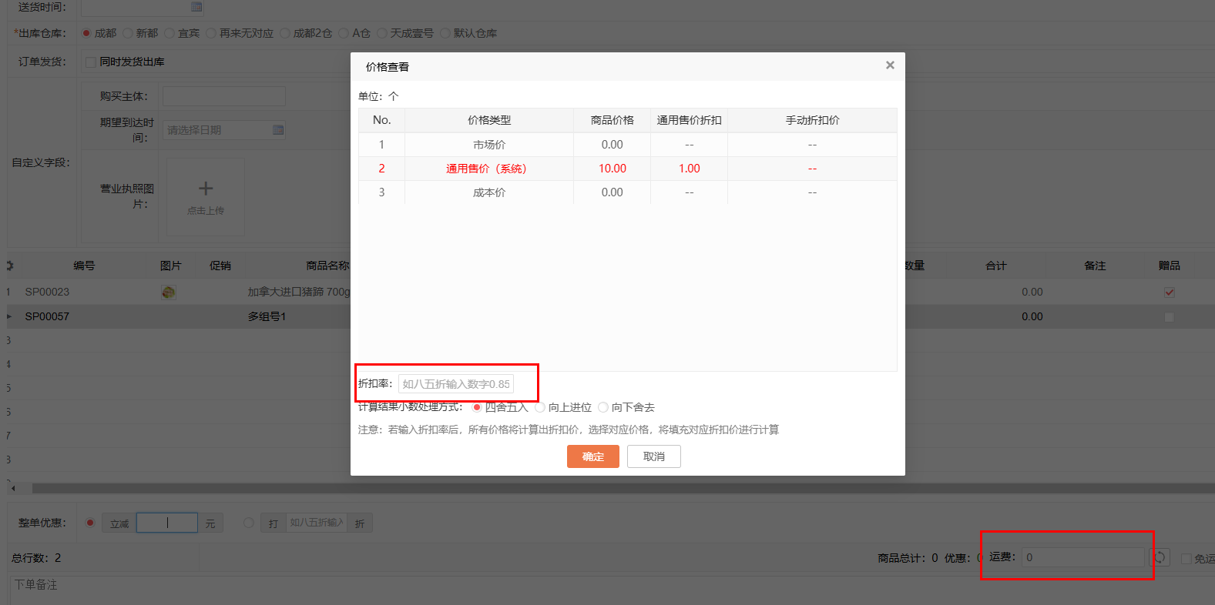
Task: Click the plus icon to upload 营业执照图片
Action: tap(206, 189)
